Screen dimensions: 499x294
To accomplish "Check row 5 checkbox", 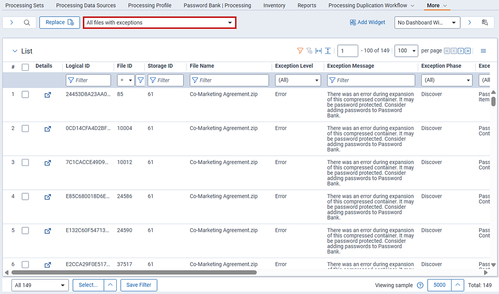I will (25, 230).
